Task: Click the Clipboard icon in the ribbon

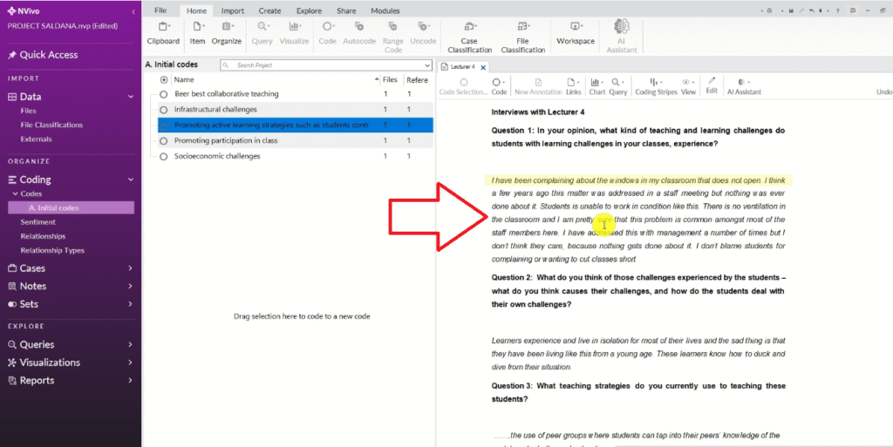Action: coord(163,28)
